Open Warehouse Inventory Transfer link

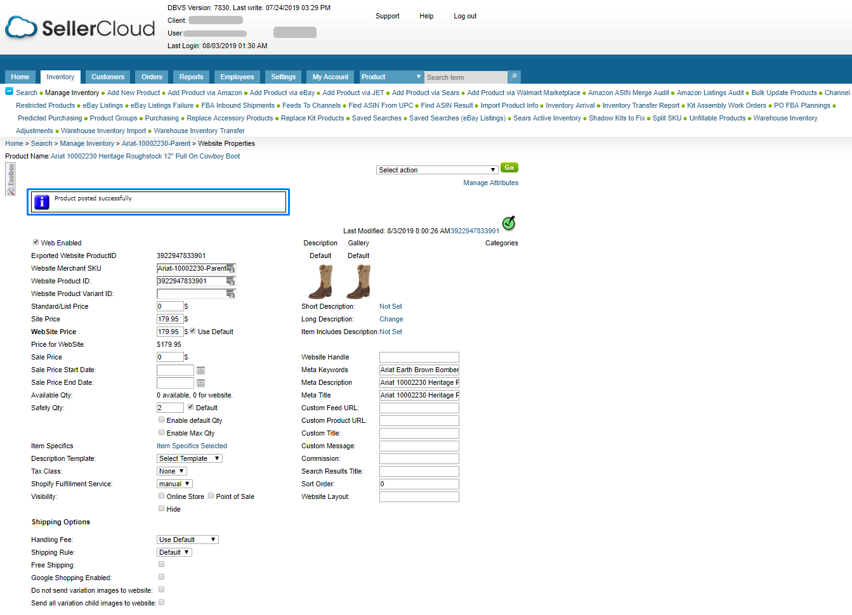[x=199, y=131]
